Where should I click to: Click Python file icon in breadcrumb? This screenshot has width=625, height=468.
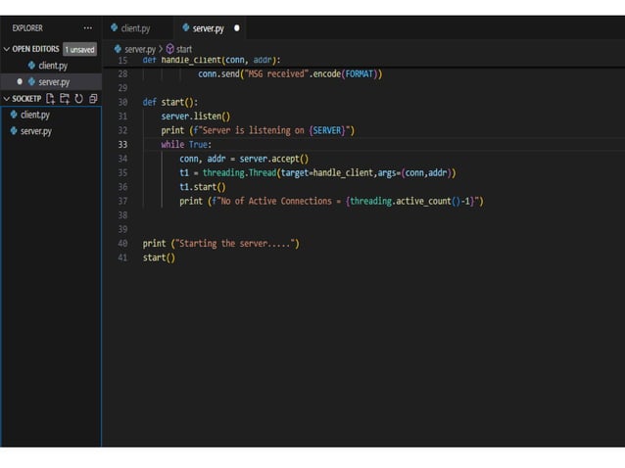coord(118,49)
